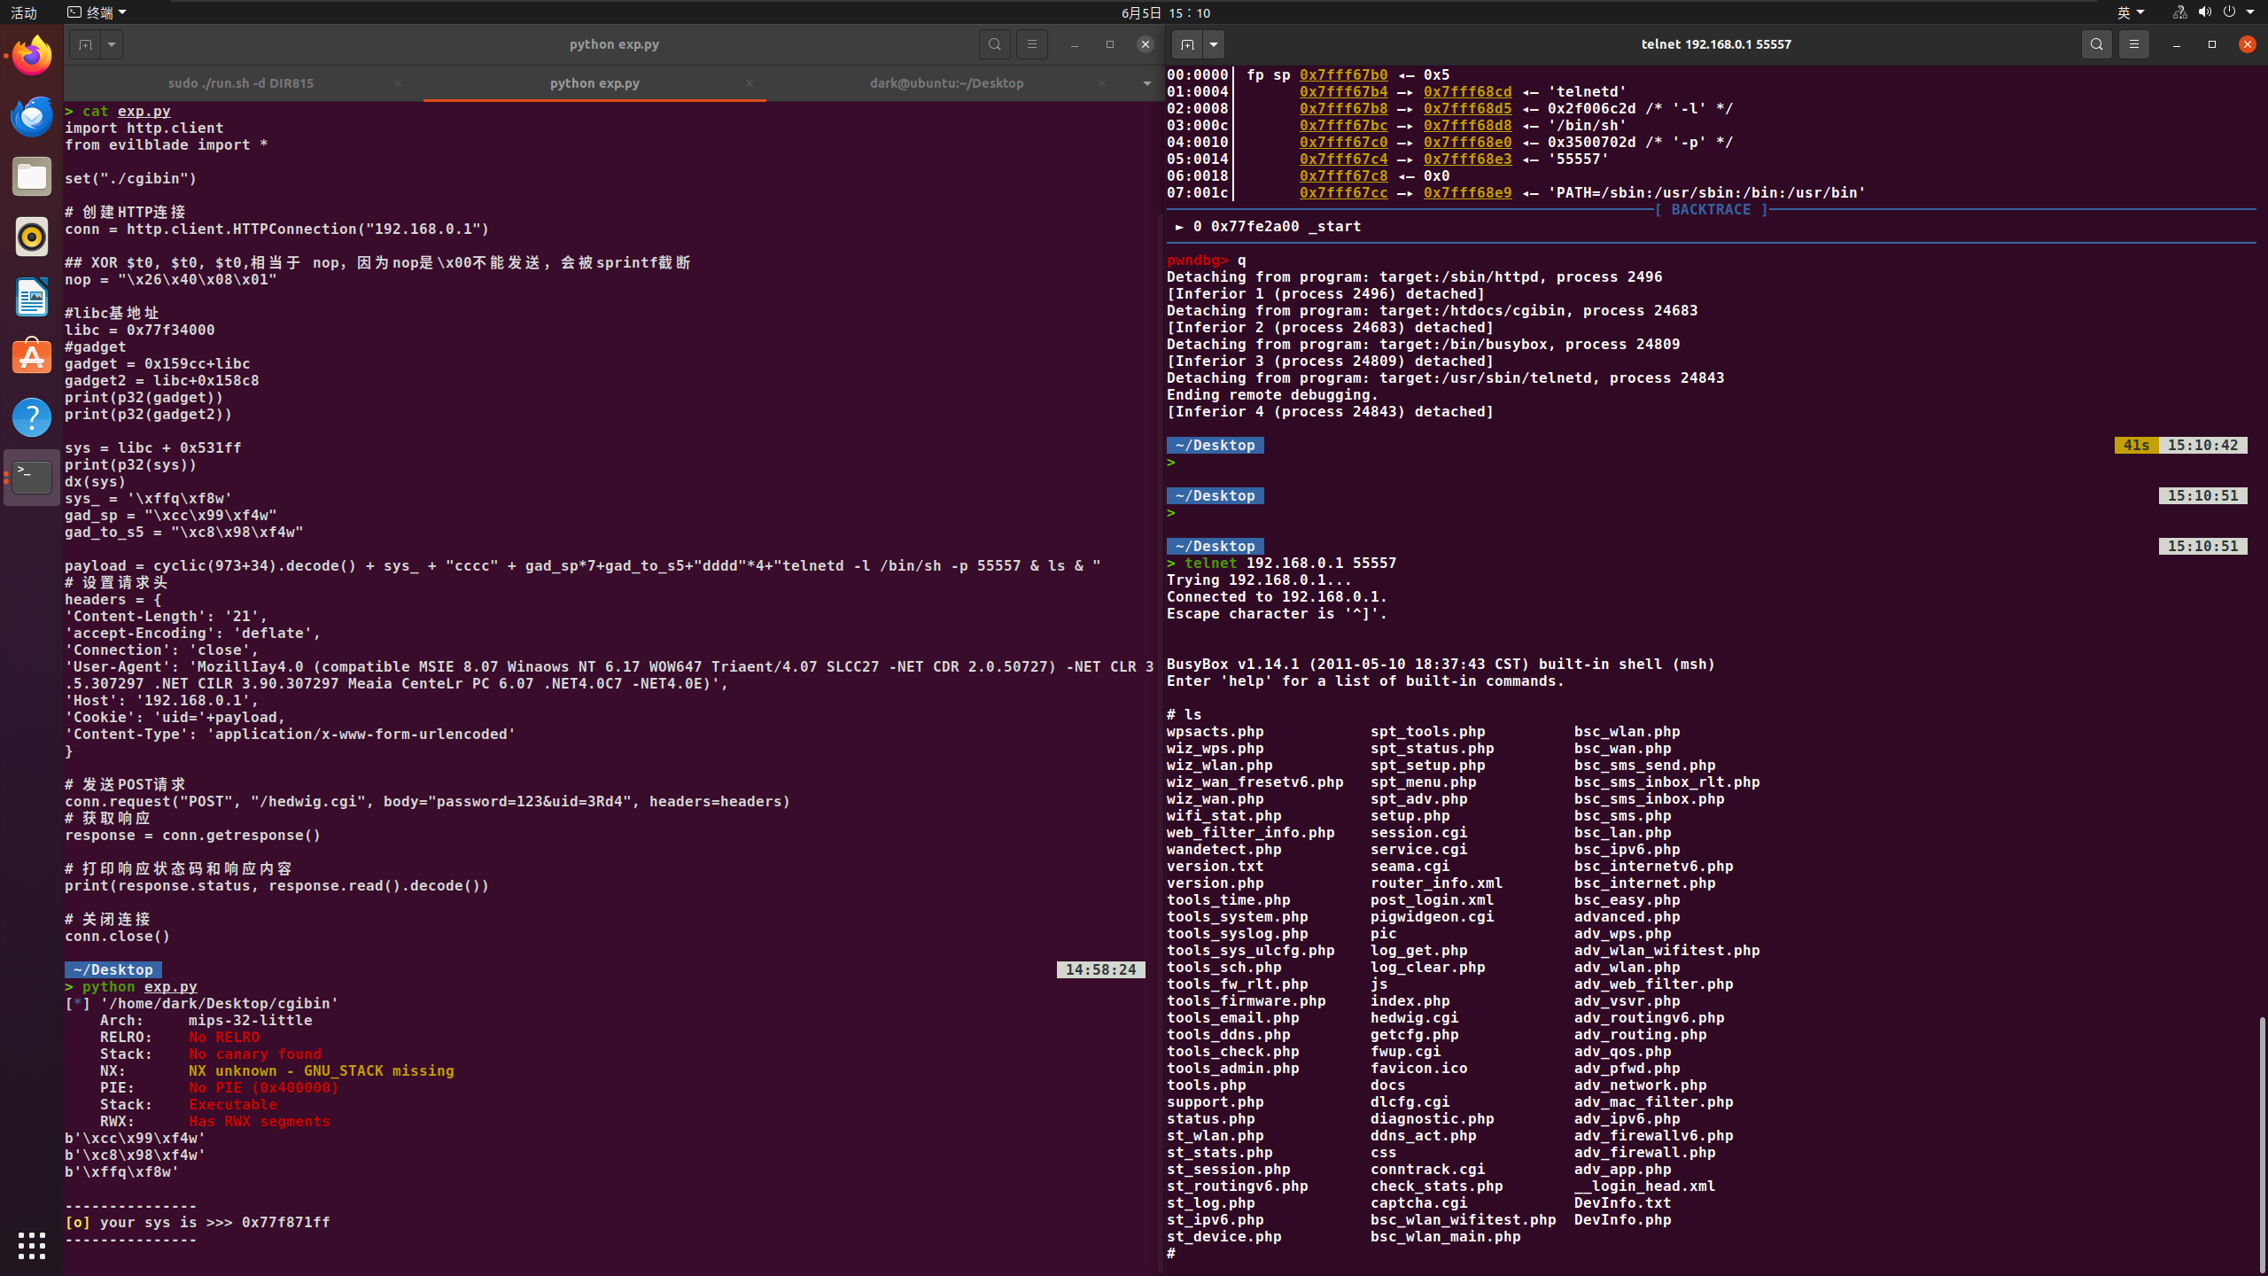Launch LibreOffice Writer from the dock
This screenshot has height=1276, width=2268.
point(32,297)
